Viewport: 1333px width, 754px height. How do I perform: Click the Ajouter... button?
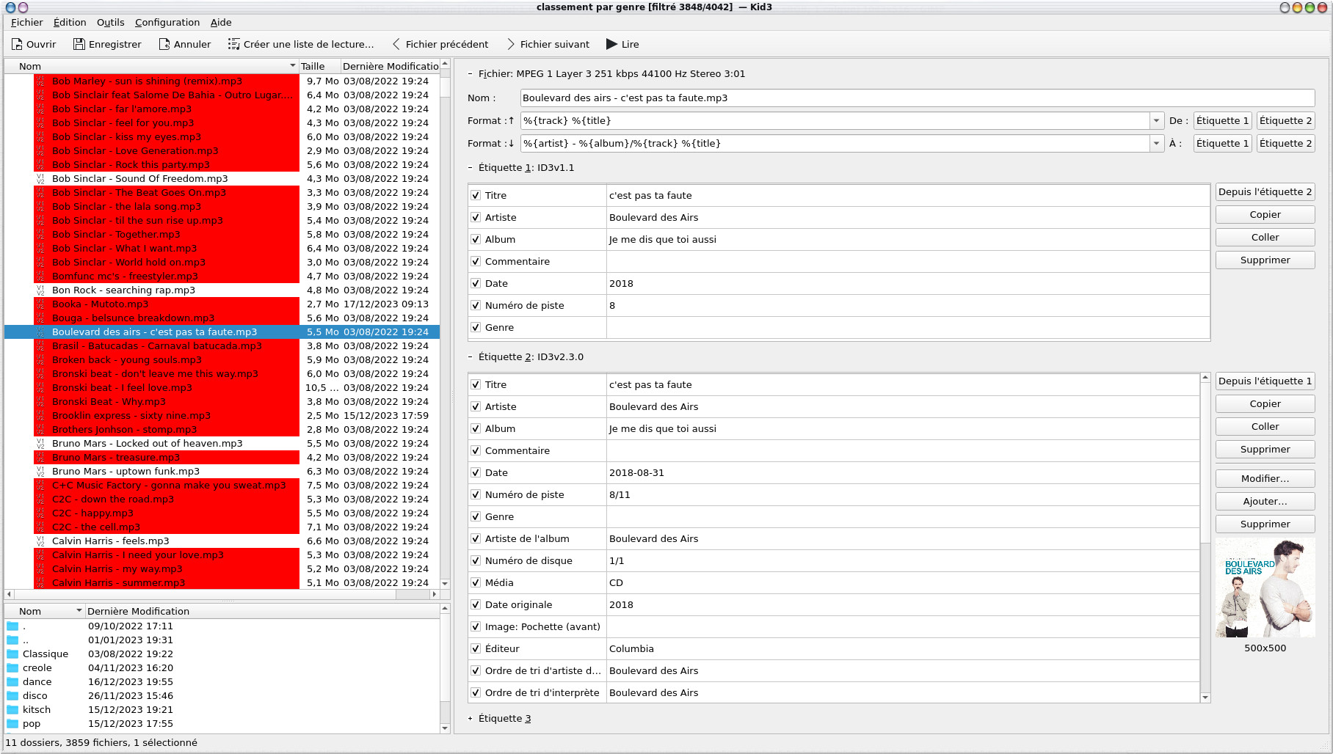[1265, 502]
